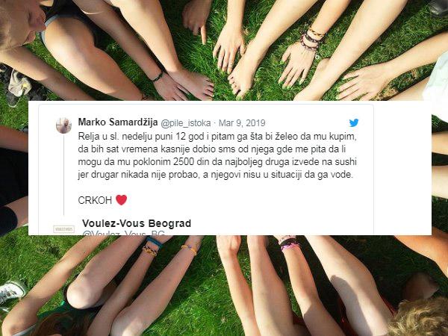Image resolution: width=448 pixels, height=336 pixels.
Task: Click the vertical thread line below avatar
Action: tap(63, 175)
